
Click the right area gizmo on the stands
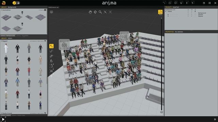pos(124,36)
